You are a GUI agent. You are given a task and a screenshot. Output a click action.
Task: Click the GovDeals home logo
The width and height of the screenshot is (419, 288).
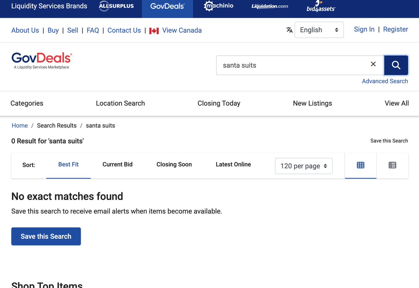pos(42,61)
